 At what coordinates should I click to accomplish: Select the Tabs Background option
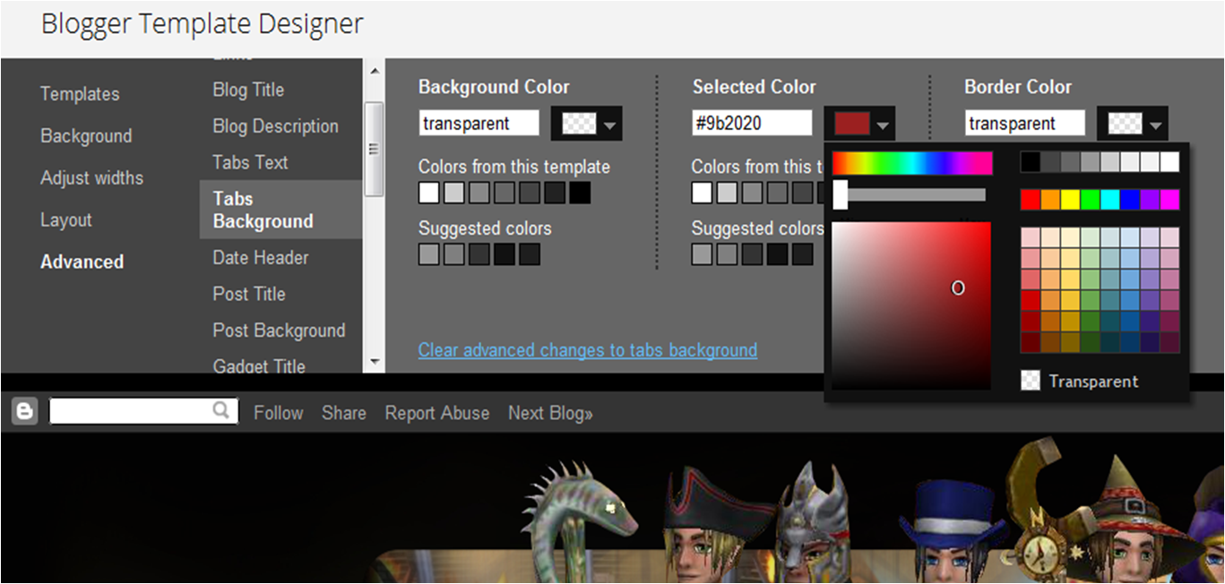point(280,210)
